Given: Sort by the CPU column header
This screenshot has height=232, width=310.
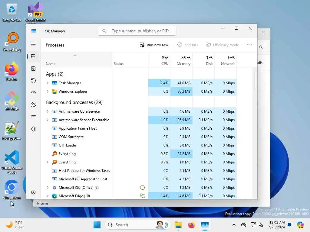Looking at the screenshot, I should tap(159, 60).
